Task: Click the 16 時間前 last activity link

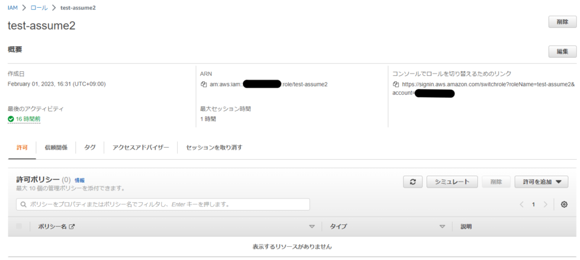Action: click(x=28, y=119)
